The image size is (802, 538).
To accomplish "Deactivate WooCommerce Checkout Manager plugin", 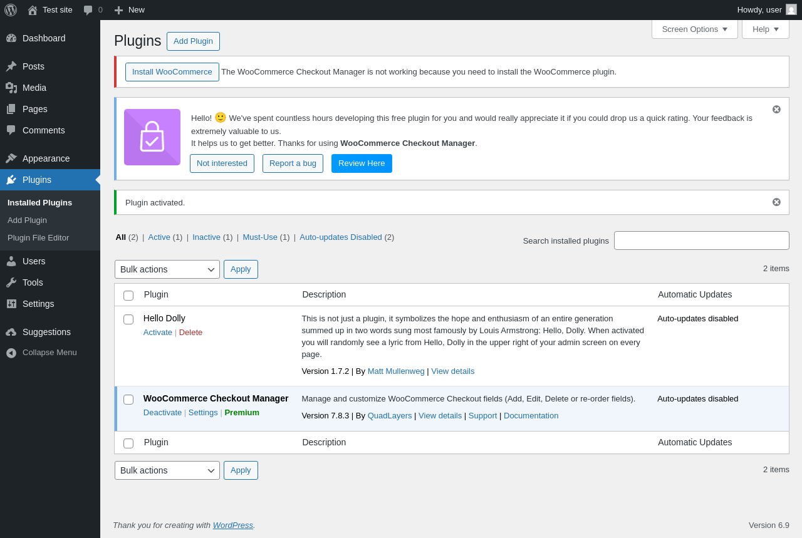I will click(x=162, y=413).
